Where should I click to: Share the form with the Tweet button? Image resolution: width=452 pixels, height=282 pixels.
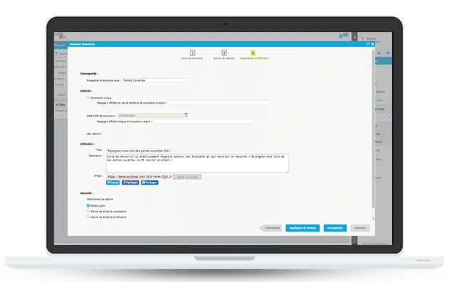click(112, 183)
